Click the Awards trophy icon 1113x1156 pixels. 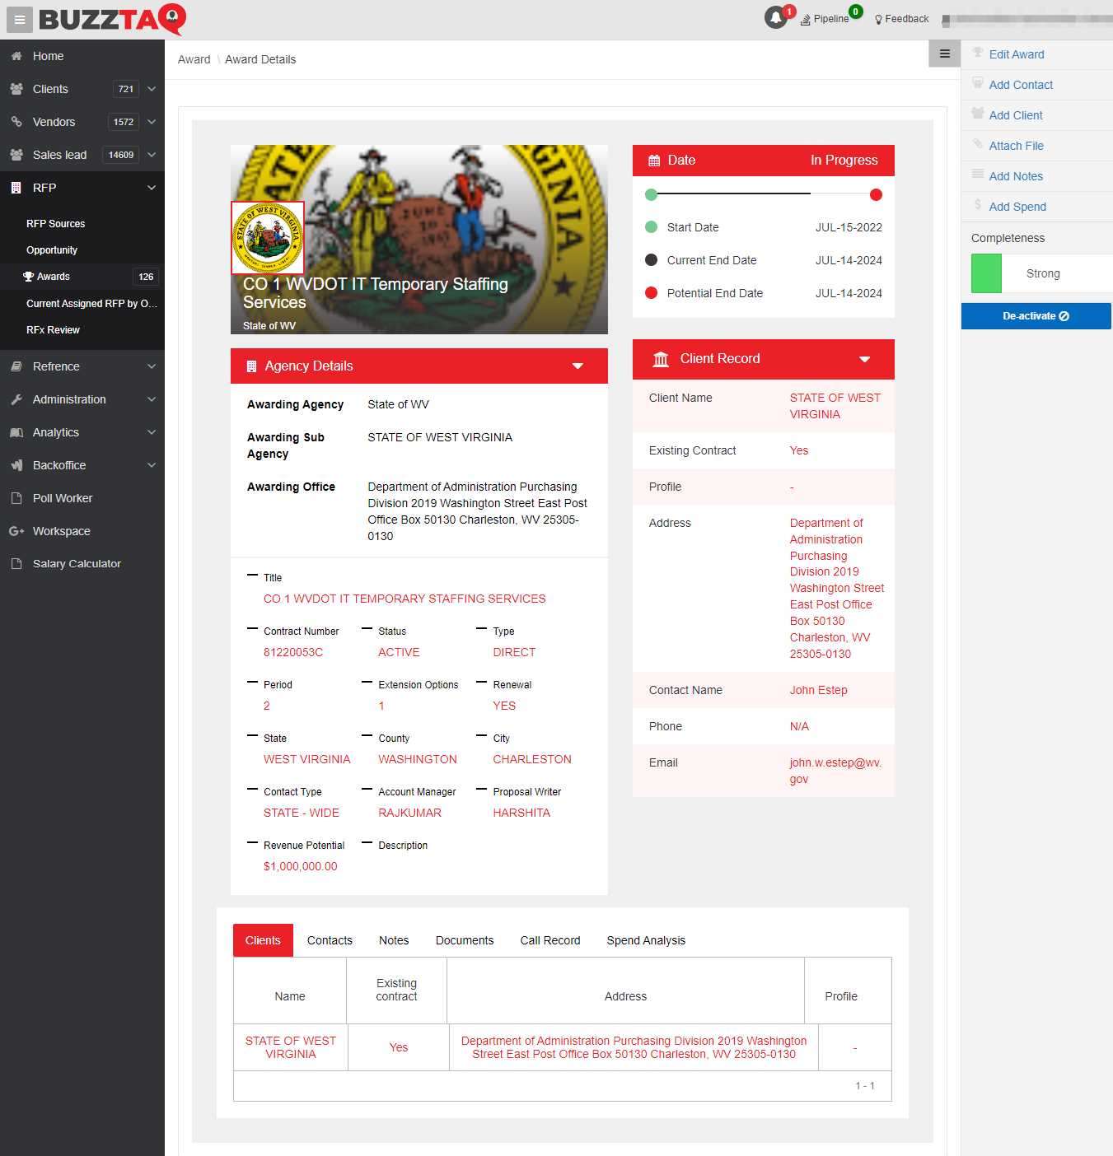point(29,277)
